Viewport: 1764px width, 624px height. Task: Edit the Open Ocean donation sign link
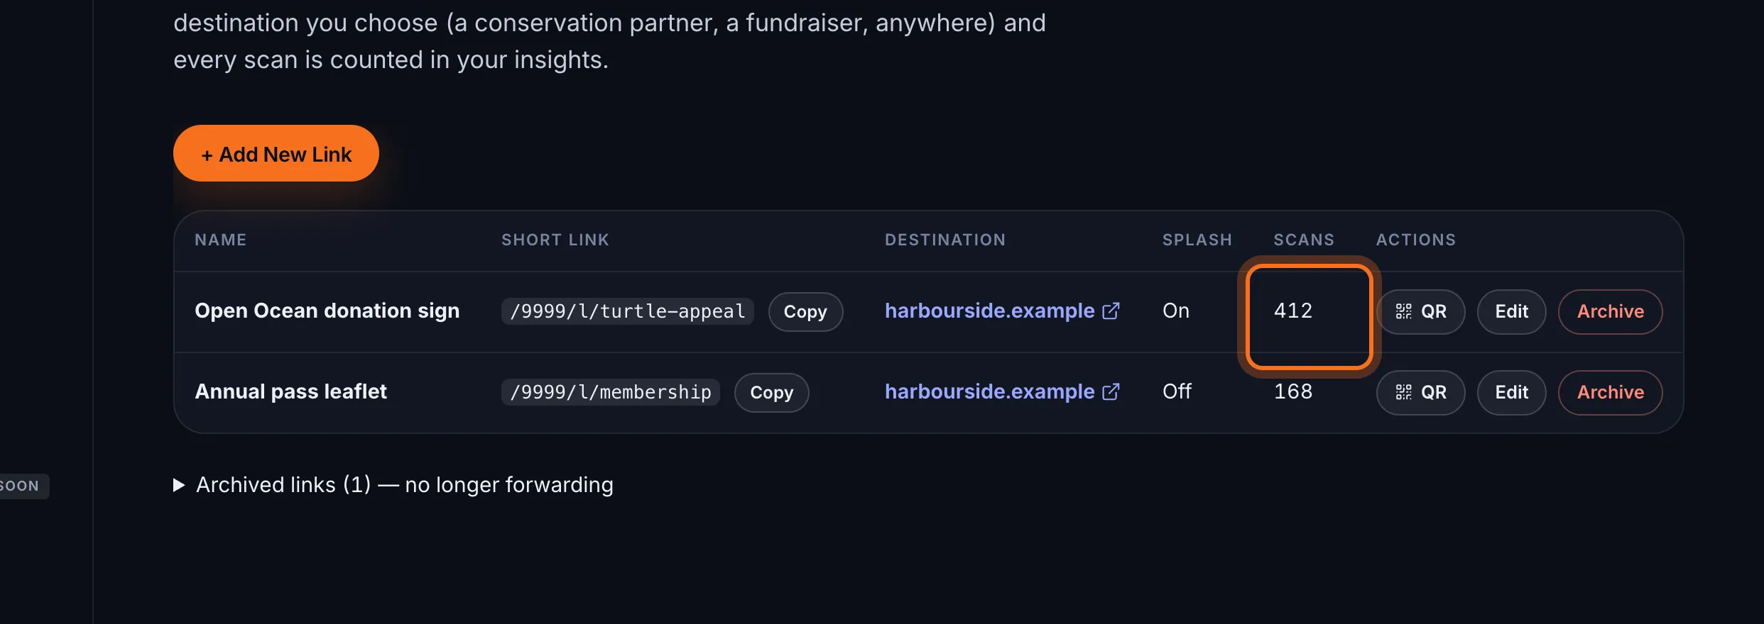tap(1511, 311)
